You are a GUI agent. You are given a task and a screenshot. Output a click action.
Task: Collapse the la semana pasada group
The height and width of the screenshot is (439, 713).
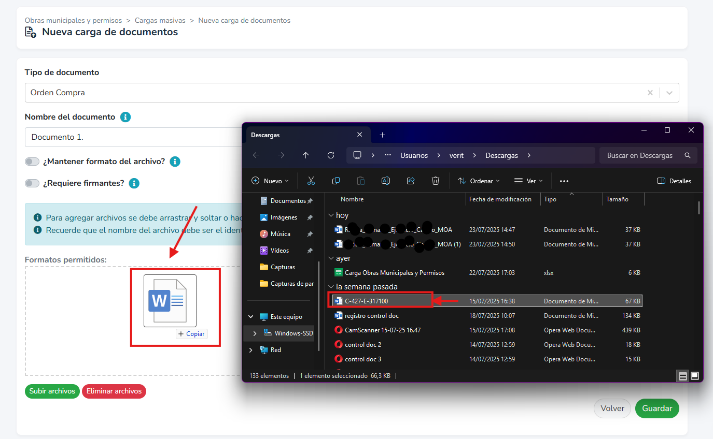331,287
